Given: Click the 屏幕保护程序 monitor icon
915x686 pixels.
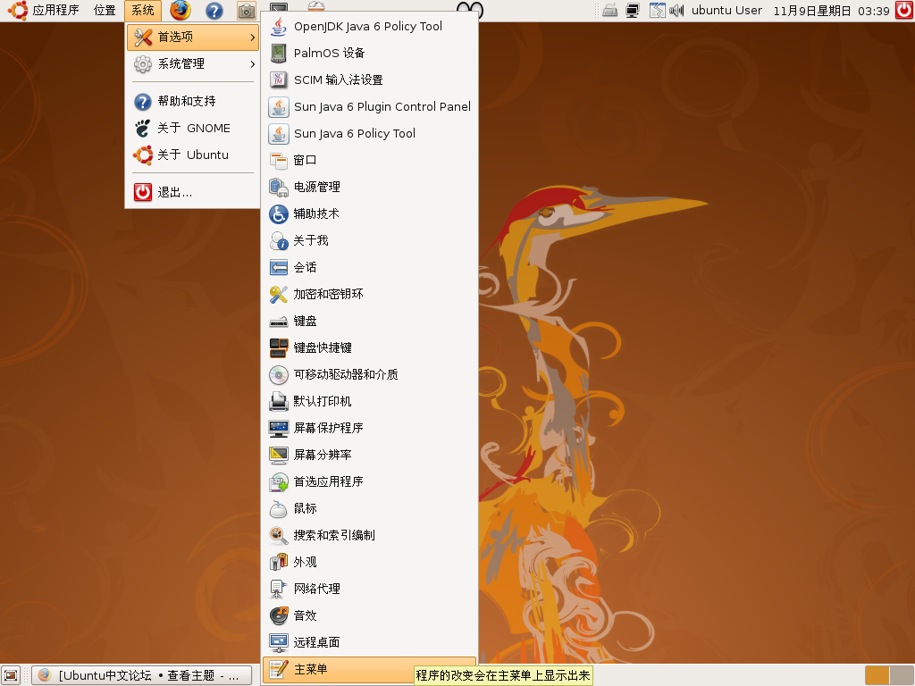Looking at the screenshot, I should click(279, 429).
